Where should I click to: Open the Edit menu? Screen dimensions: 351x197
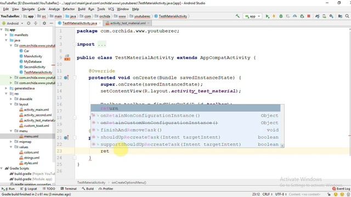click(6, 9)
